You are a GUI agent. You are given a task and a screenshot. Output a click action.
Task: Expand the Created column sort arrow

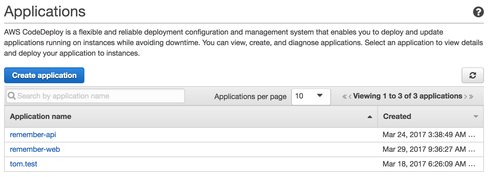point(476,117)
